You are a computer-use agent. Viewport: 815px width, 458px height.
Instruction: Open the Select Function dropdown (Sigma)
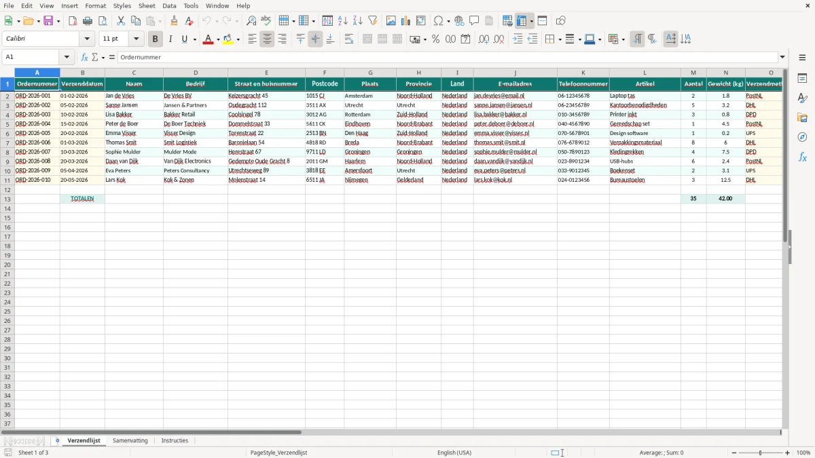(x=104, y=58)
